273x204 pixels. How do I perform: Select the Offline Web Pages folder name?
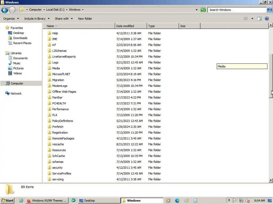click(x=64, y=92)
